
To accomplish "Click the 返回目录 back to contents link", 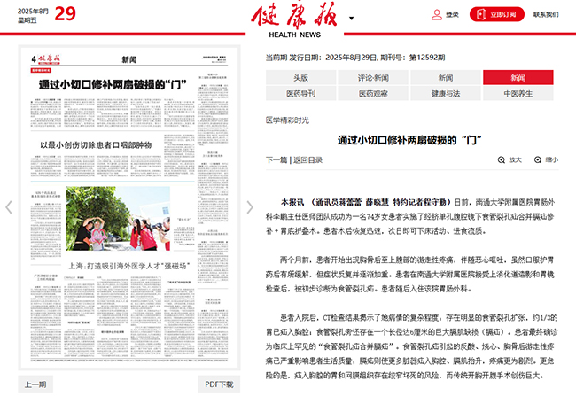I will [307, 159].
